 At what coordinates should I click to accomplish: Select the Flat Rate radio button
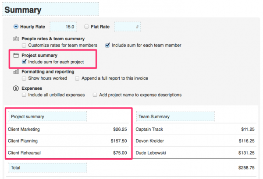[x=86, y=26]
